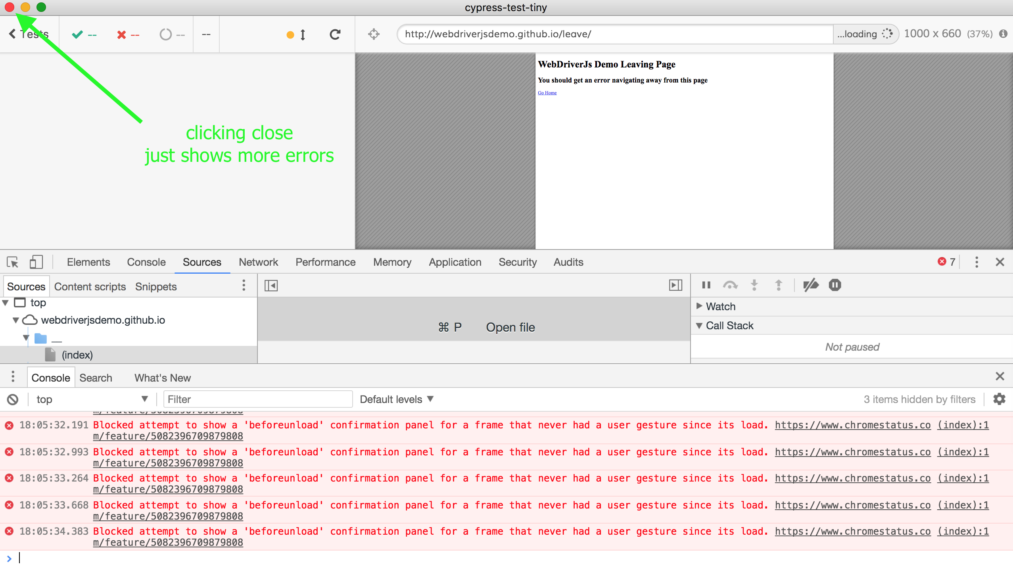Click the inspect element cursor icon
This screenshot has width=1013, height=568.
(x=13, y=262)
